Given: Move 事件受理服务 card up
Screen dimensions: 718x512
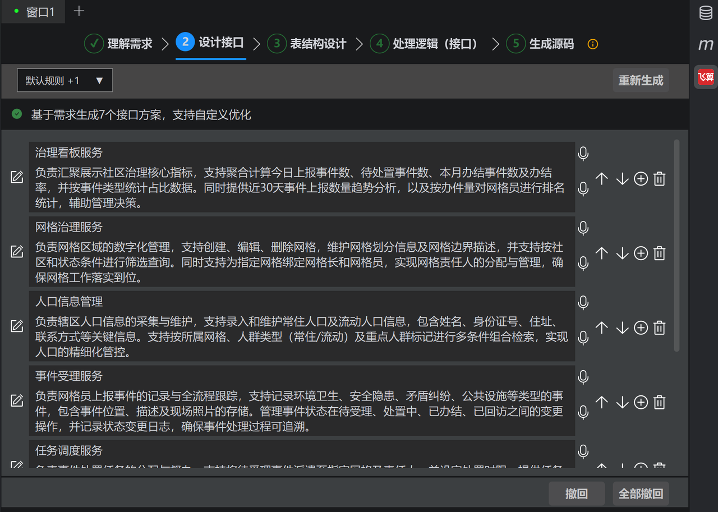Looking at the screenshot, I should tap(601, 402).
